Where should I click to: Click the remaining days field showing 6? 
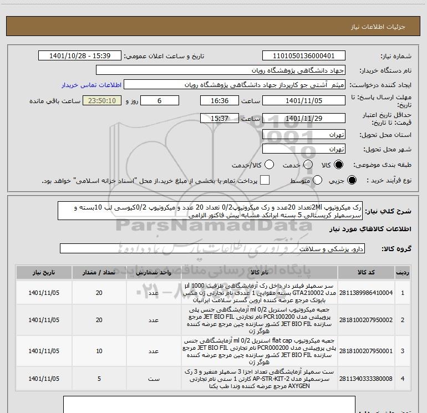point(160,100)
